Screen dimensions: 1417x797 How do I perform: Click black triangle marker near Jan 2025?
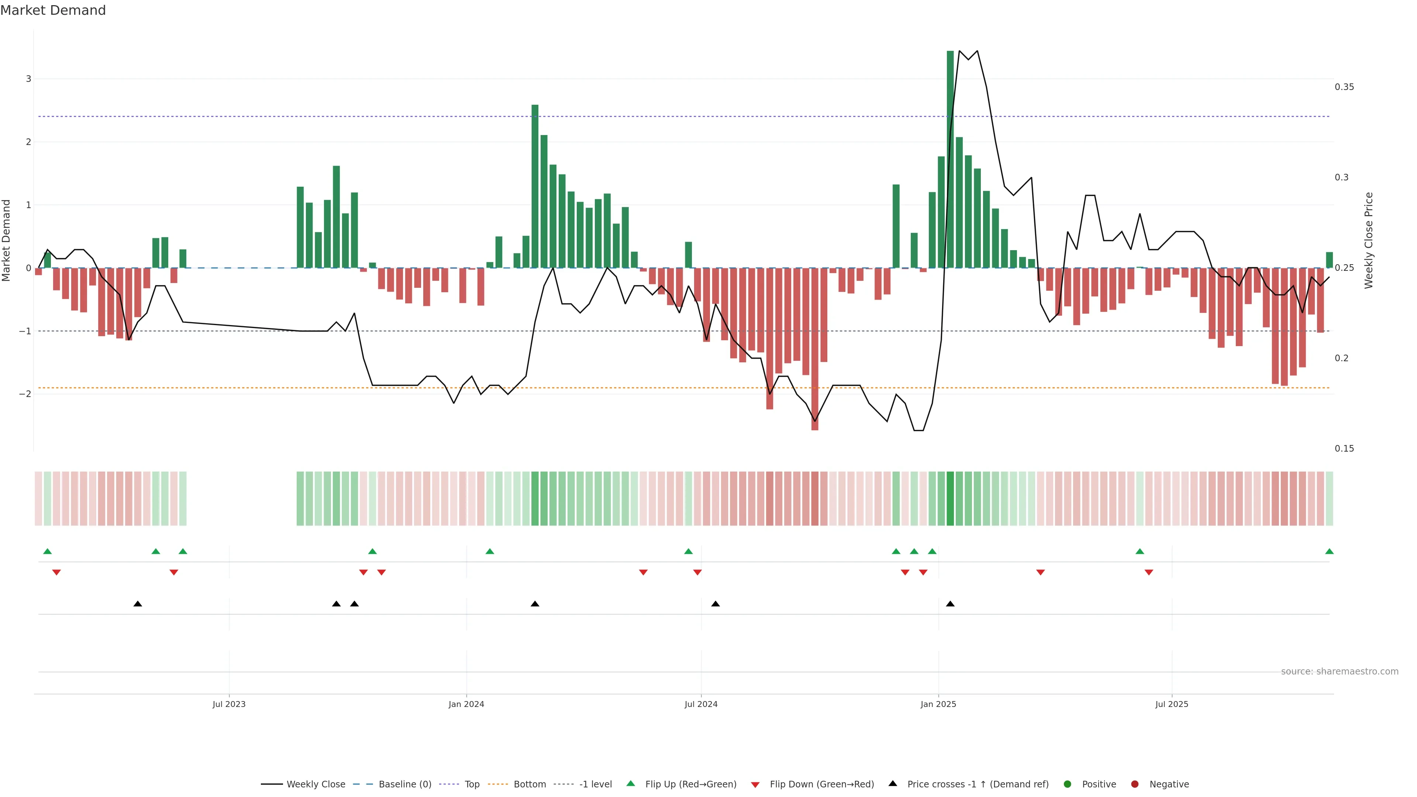coord(950,604)
